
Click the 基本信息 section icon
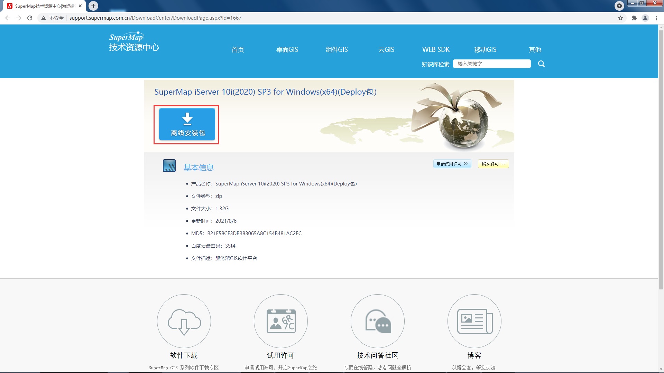[169, 166]
